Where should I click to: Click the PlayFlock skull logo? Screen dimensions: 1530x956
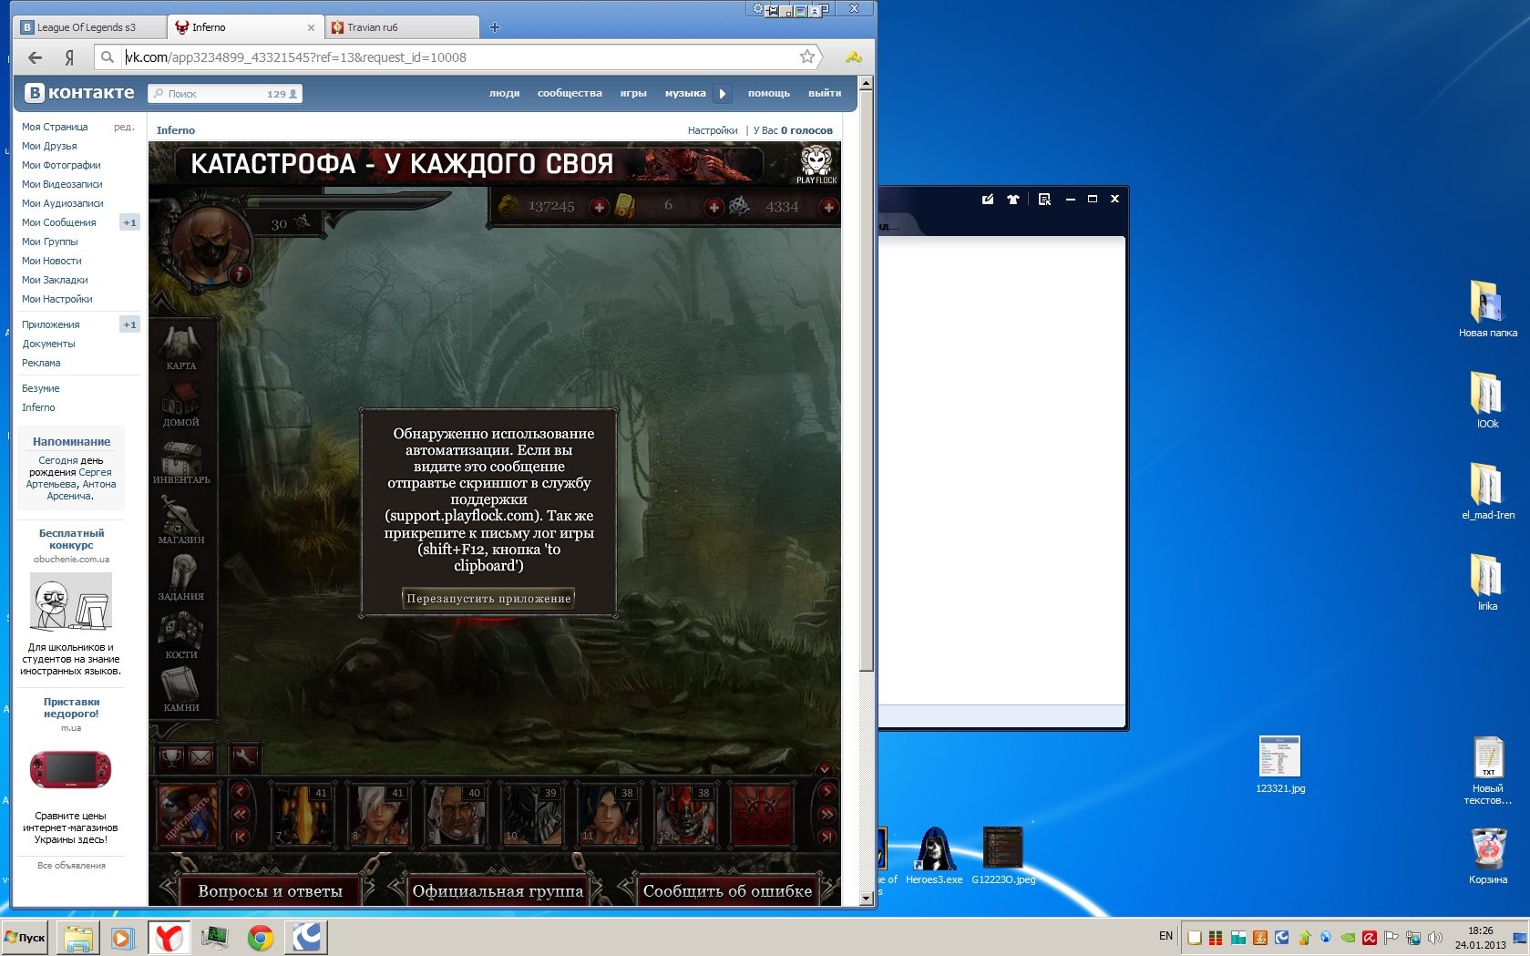click(816, 165)
